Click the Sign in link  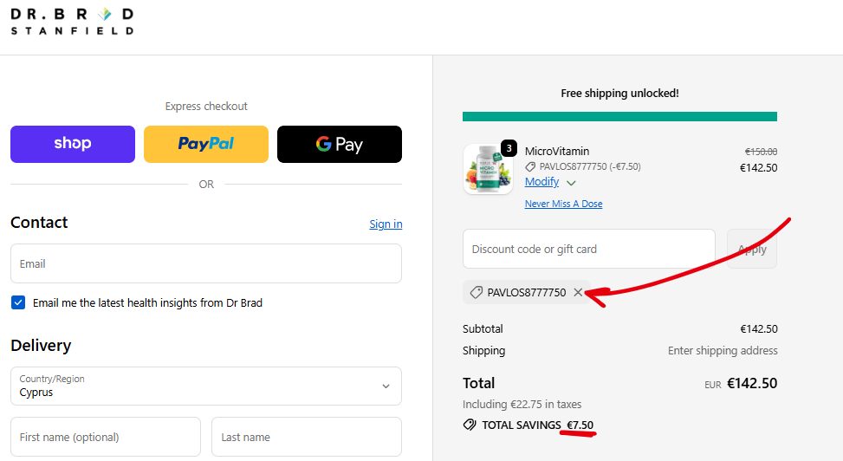(386, 224)
